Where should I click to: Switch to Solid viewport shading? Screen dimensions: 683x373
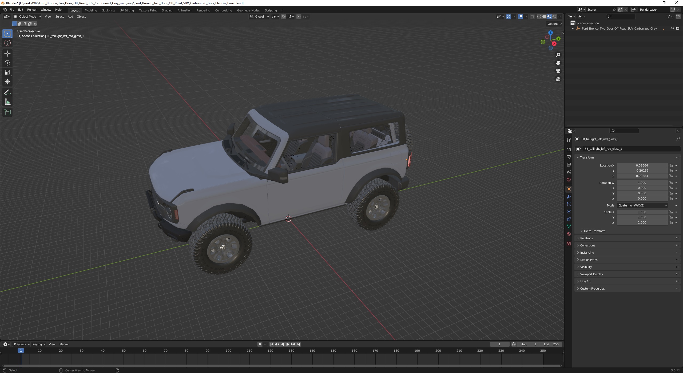click(x=544, y=17)
